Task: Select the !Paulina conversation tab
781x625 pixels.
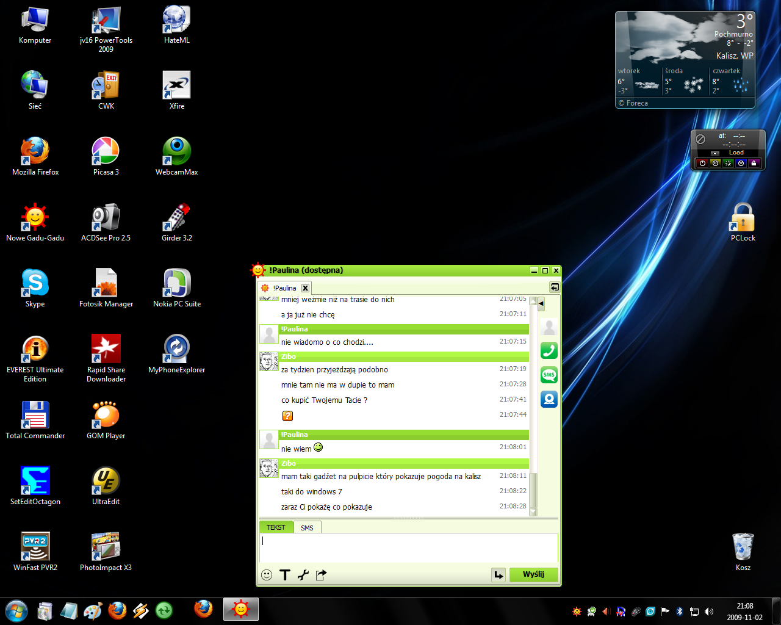Action: pyautogui.click(x=285, y=288)
